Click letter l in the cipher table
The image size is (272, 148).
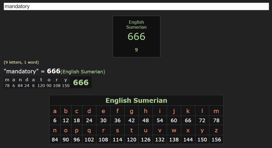(202, 111)
